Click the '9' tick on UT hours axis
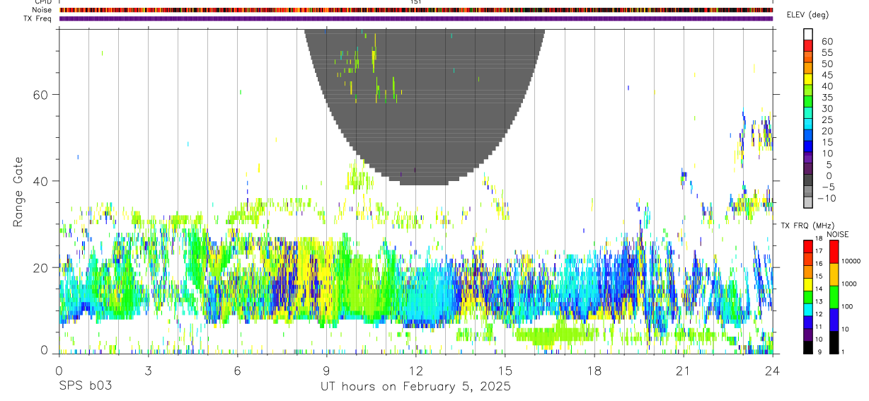 click(326, 371)
